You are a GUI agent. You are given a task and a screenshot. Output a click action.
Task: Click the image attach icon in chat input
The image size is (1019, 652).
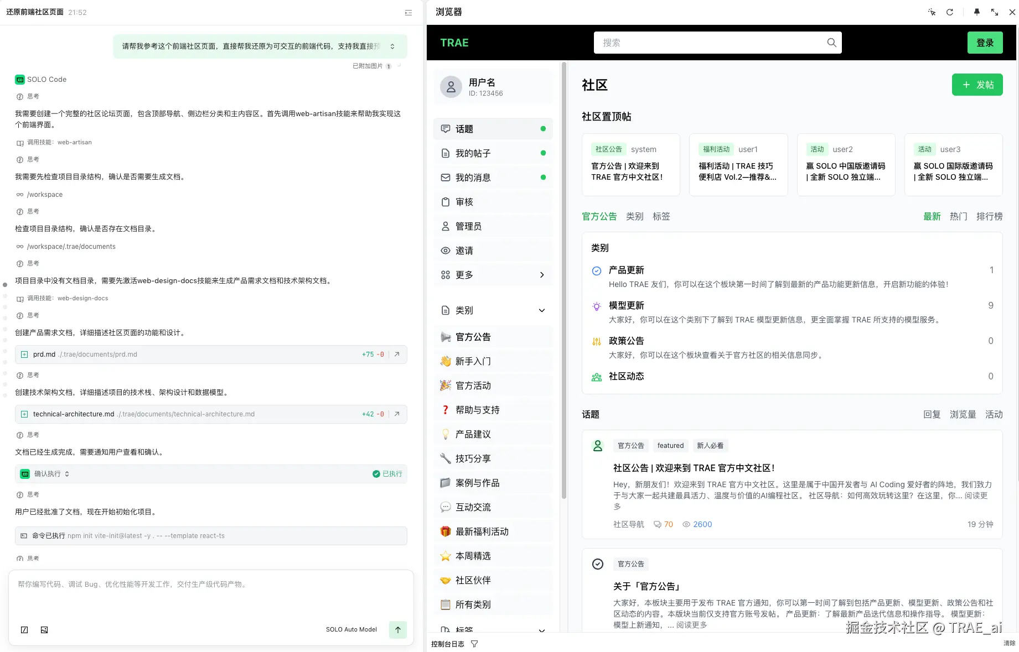[44, 630]
